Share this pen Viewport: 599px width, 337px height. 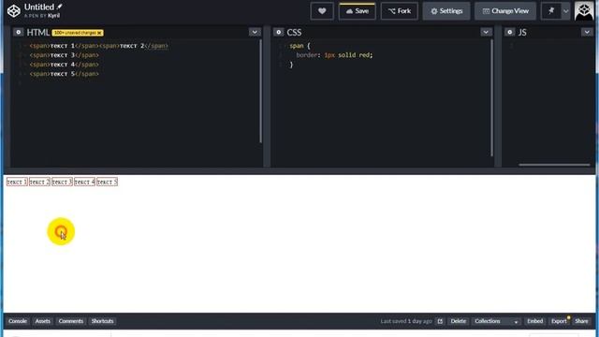581,321
